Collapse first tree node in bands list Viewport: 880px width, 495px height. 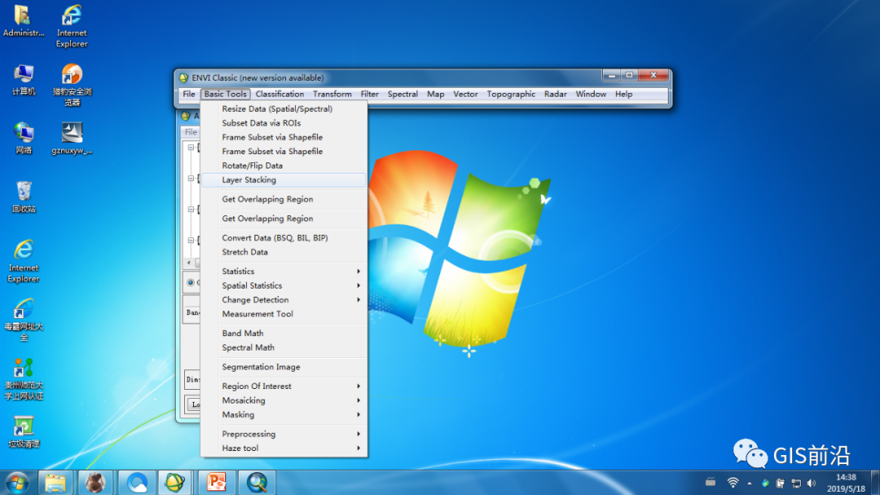(191, 148)
